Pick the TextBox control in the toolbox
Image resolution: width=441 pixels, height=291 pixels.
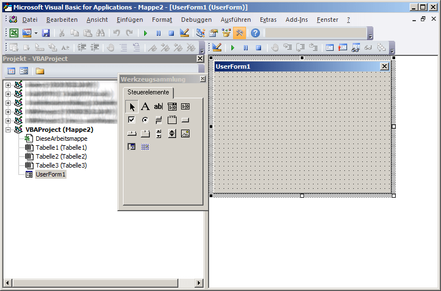158,107
